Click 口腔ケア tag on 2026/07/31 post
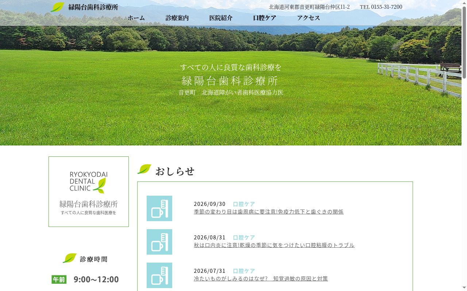The height and width of the screenshot is (291, 467). pos(244,271)
